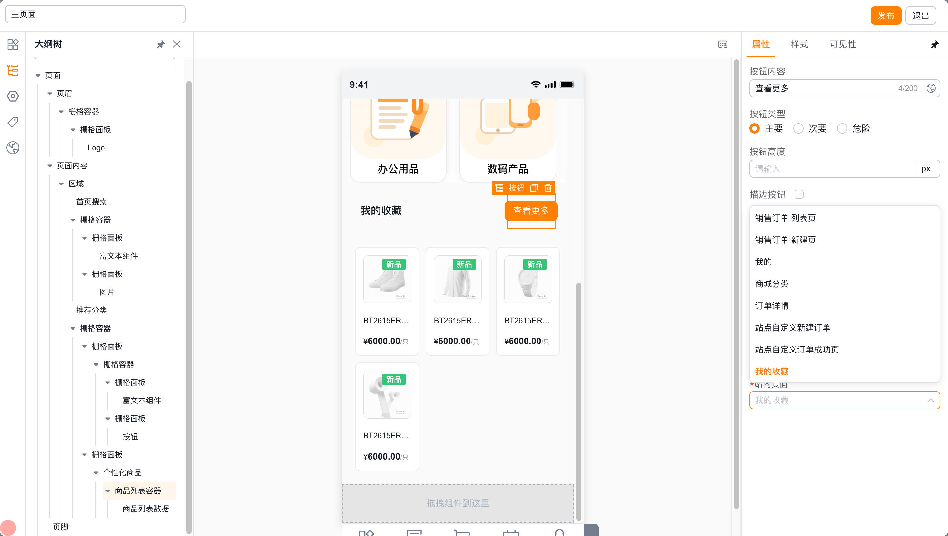Click the phone preview vertical scrollbar
This screenshot has width=948, height=536.
point(578,401)
